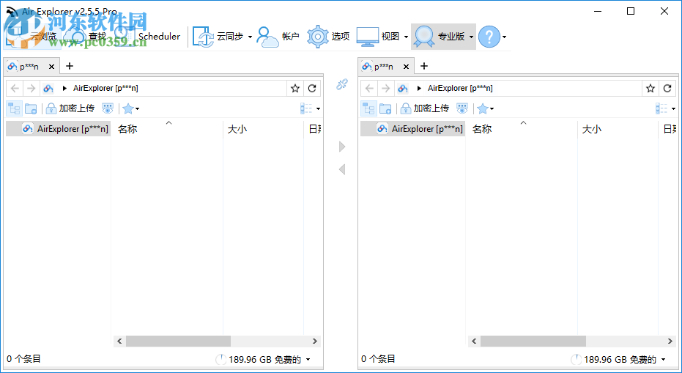The height and width of the screenshot is (373, 682).
Task: Click right pane horizontal scrollbar thumb
Action: (533, 341)
